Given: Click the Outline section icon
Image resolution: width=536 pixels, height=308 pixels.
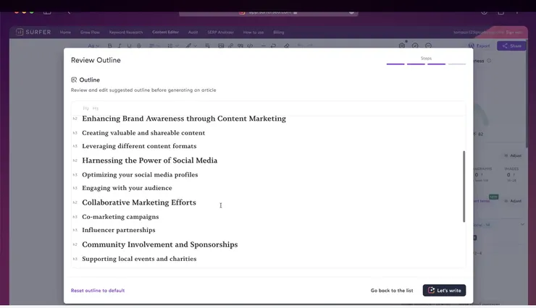Looking at the screenshot, I should tap(74, 80).
